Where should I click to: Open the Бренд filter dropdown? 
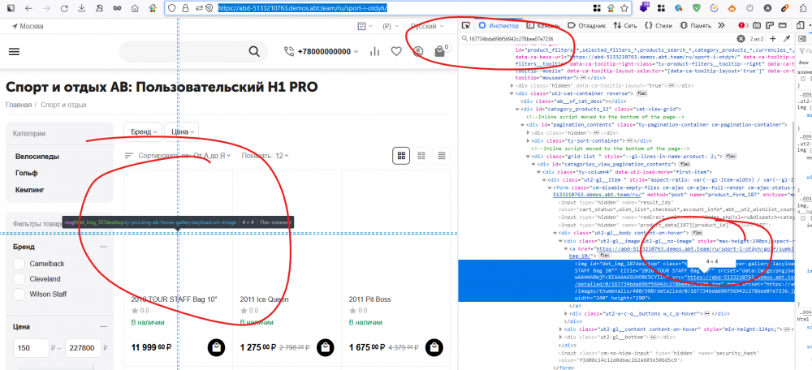pyautogui.click(x=142, y=131)
